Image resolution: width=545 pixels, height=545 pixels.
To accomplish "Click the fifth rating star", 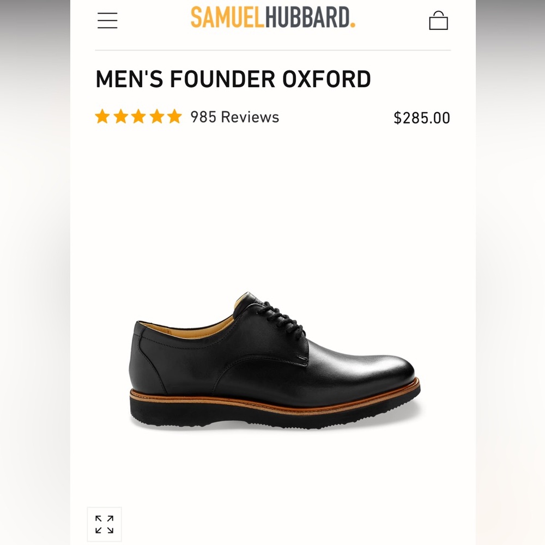I will click(174, 116).
